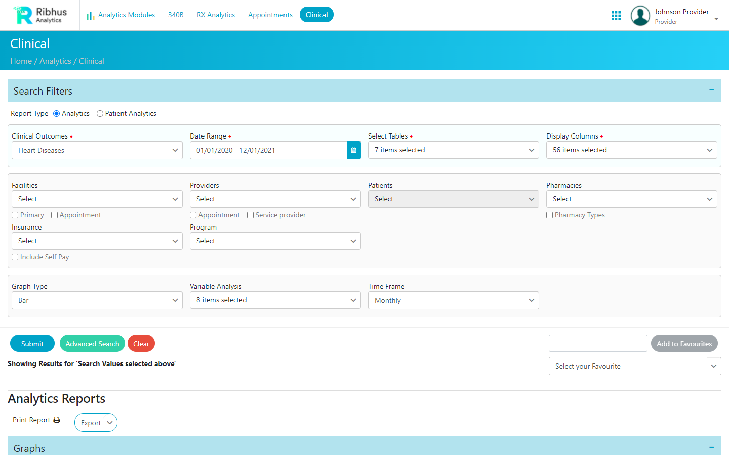729x455 pixels.
Task: Enable the Include Self Pay checkbox
Action: [x=15, y=257]
